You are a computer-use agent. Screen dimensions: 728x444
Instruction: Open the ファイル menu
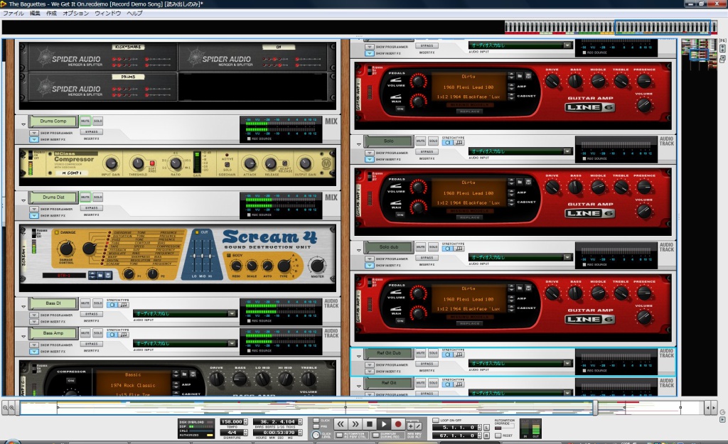14,13
